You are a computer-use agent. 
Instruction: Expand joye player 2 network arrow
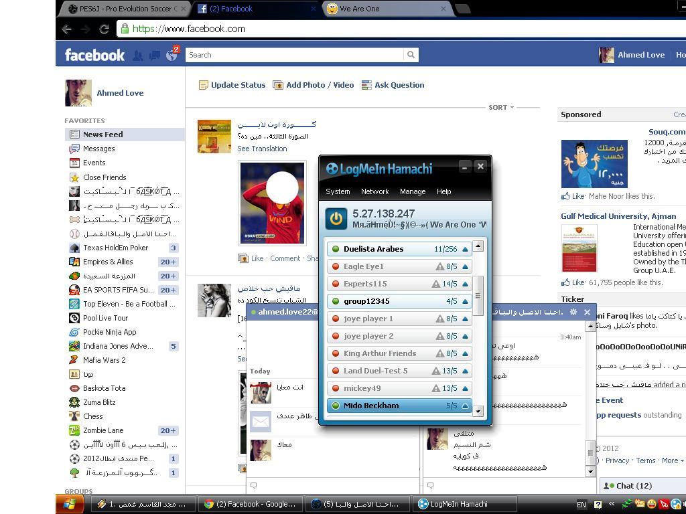tap(465, 336)
